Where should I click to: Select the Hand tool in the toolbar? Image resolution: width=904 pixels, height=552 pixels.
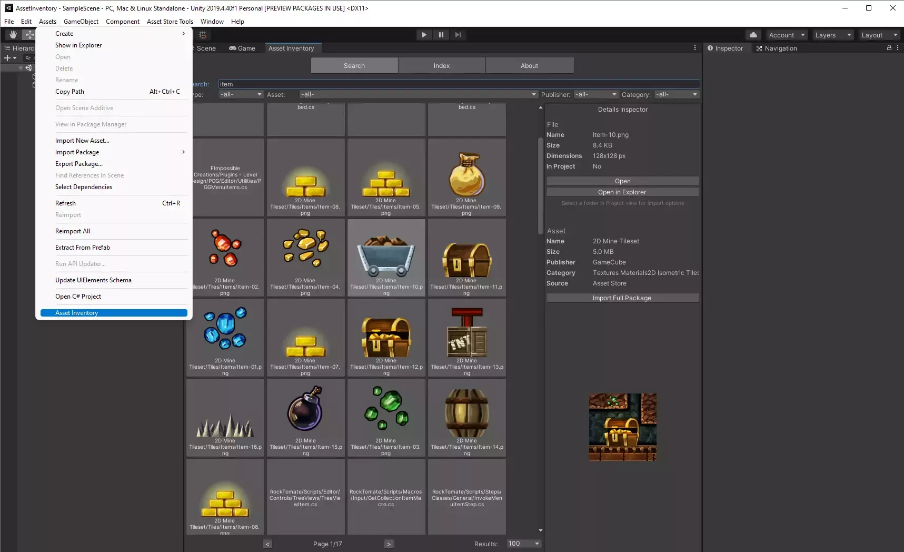[x=13, y=35]
